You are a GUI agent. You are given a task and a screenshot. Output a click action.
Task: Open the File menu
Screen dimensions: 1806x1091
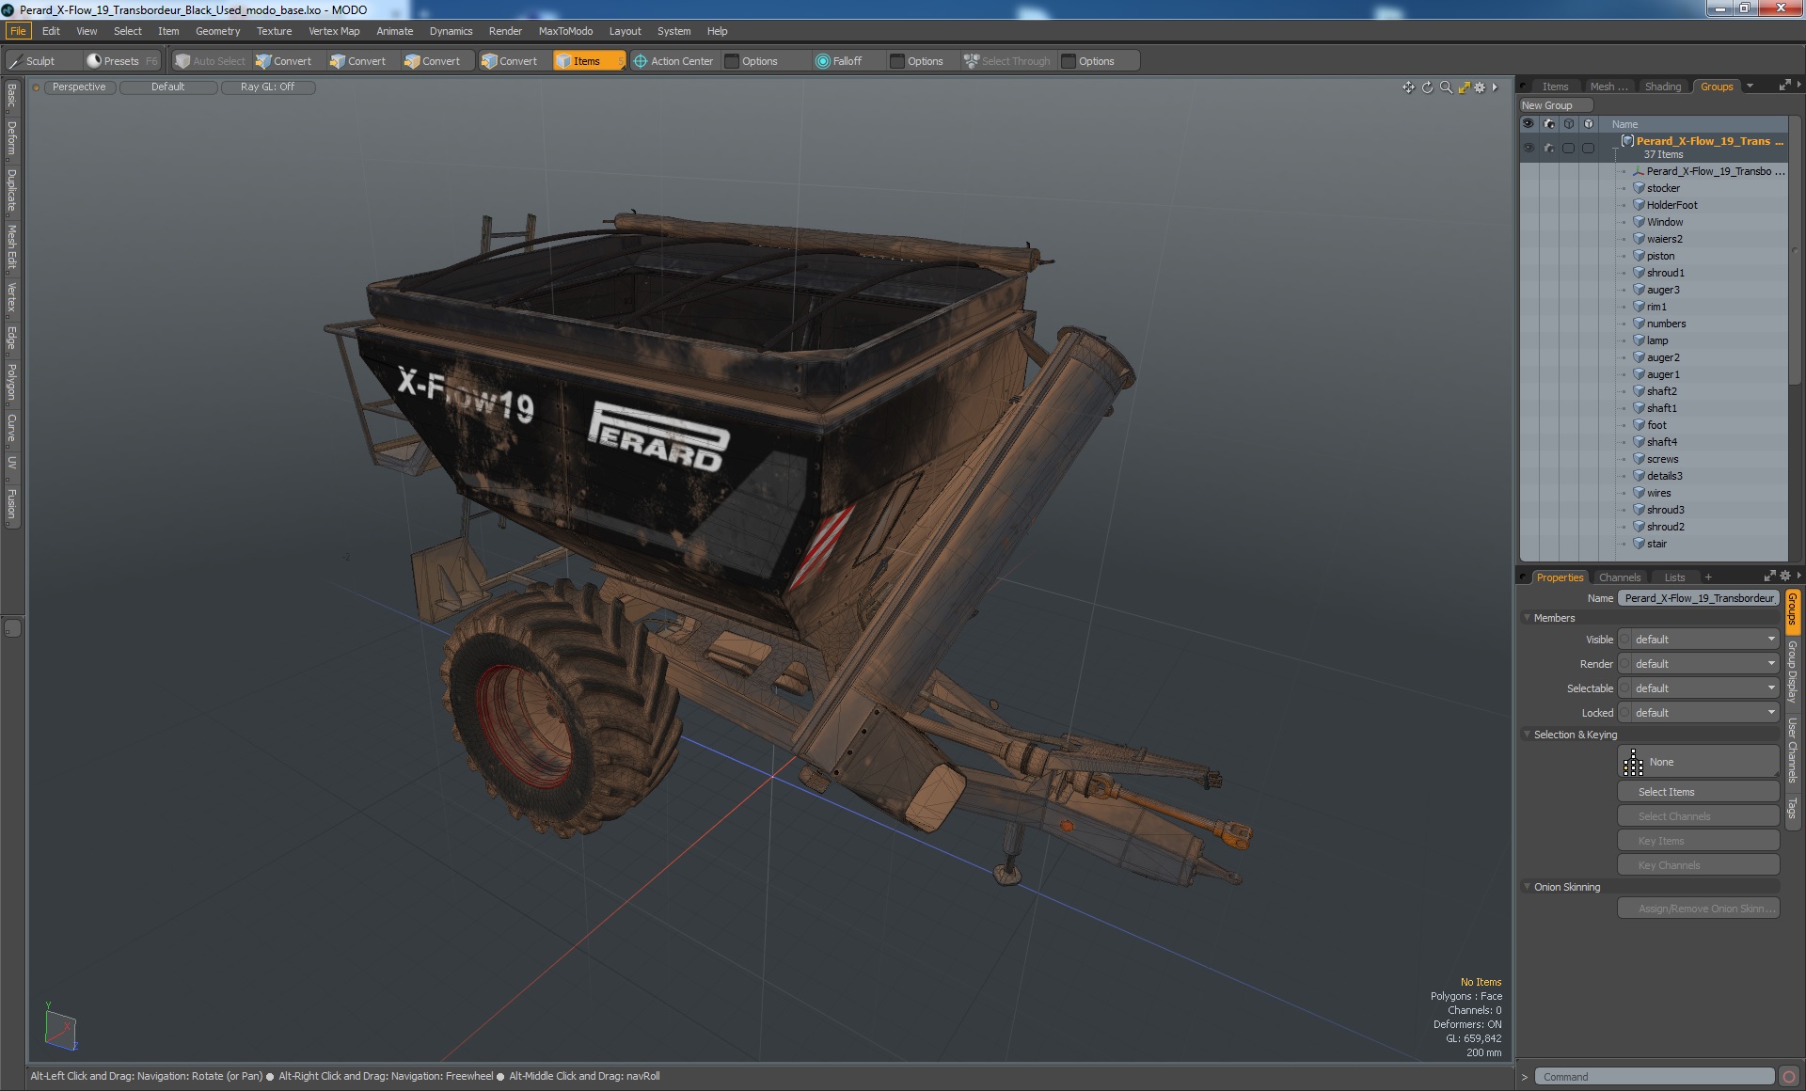coord(18,31)
